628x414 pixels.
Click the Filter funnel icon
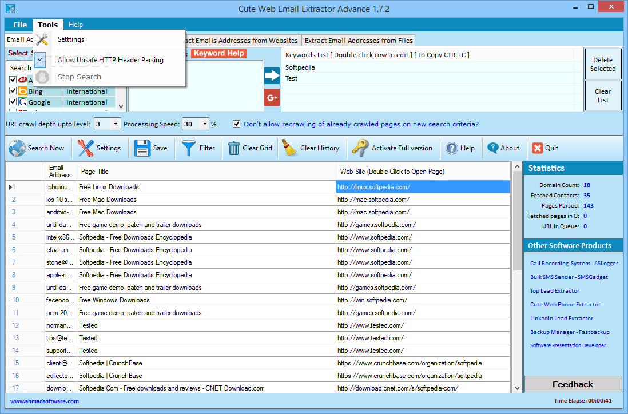189,148
